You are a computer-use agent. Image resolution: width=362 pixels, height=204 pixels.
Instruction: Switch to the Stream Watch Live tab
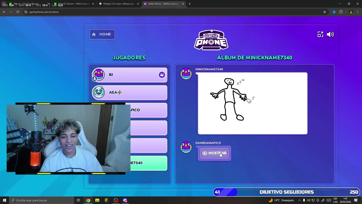(x=74, y=4)
